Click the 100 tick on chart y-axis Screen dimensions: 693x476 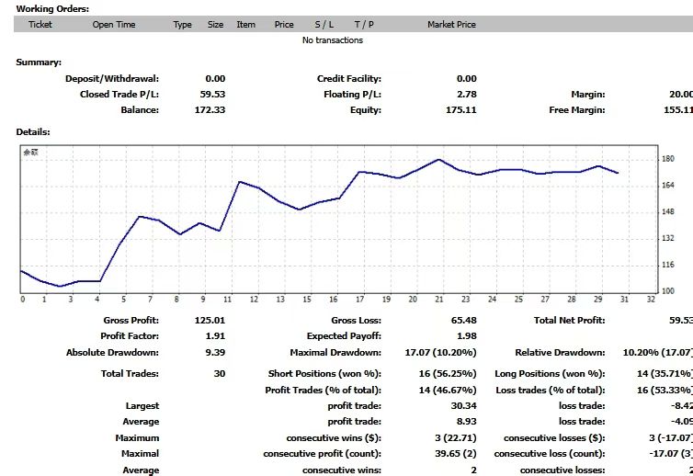[668, 291]
